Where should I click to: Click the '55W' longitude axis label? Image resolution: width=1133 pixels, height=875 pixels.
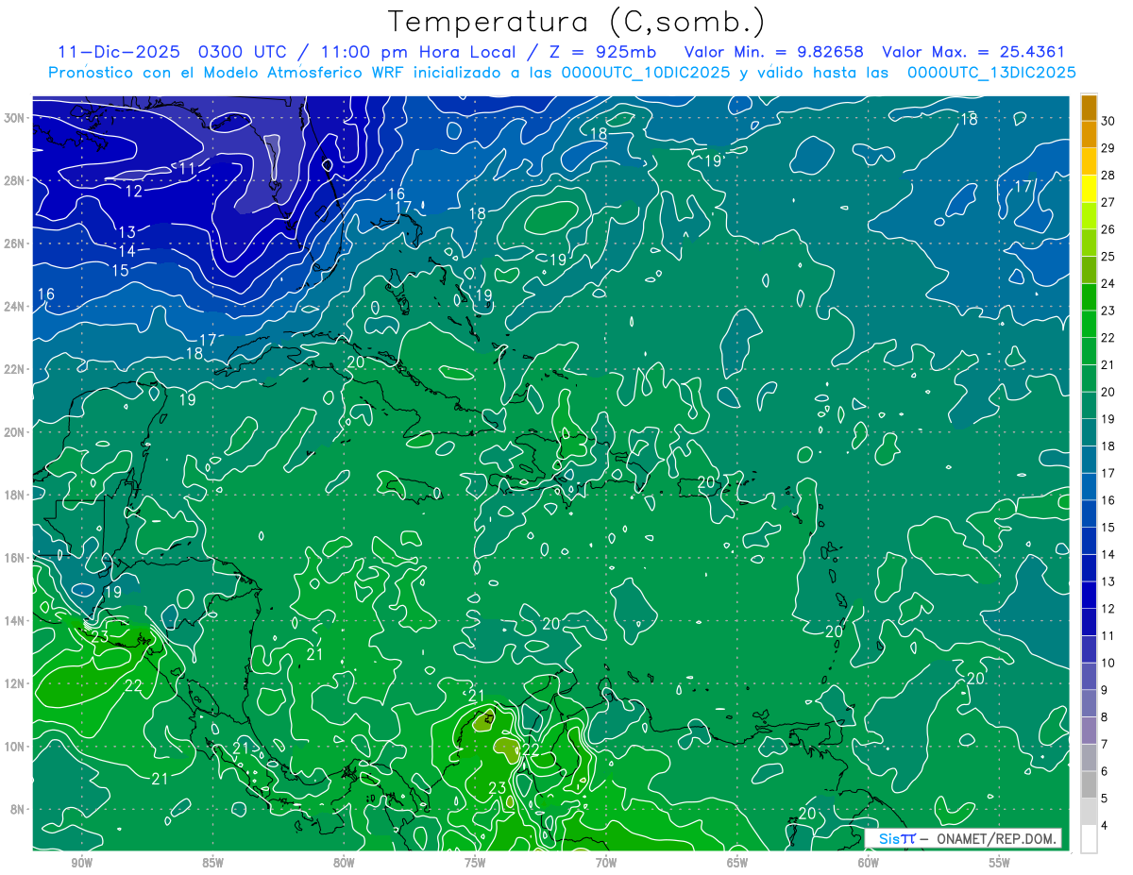(1000, 863)
